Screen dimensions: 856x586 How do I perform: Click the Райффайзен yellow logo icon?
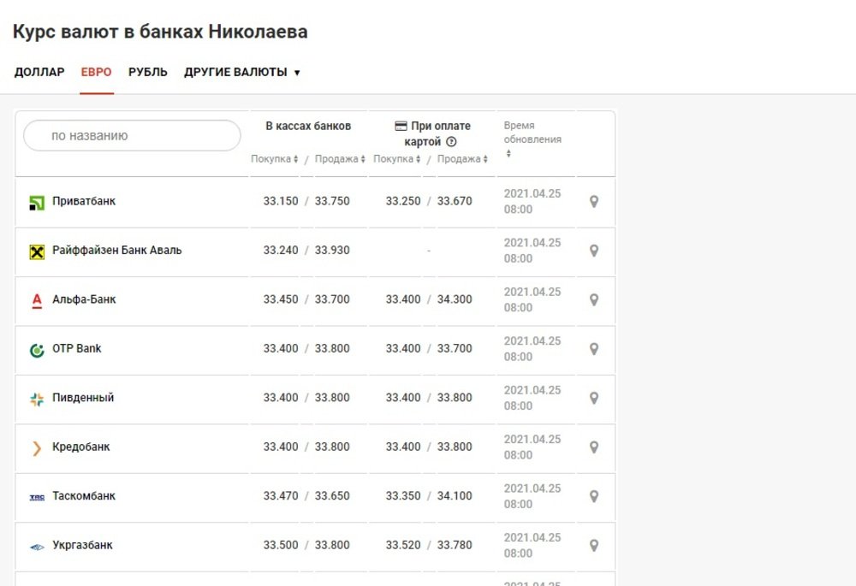pyautogui.click(x=37, y=252)
